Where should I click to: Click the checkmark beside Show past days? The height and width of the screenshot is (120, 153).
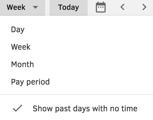coord(18,108)
